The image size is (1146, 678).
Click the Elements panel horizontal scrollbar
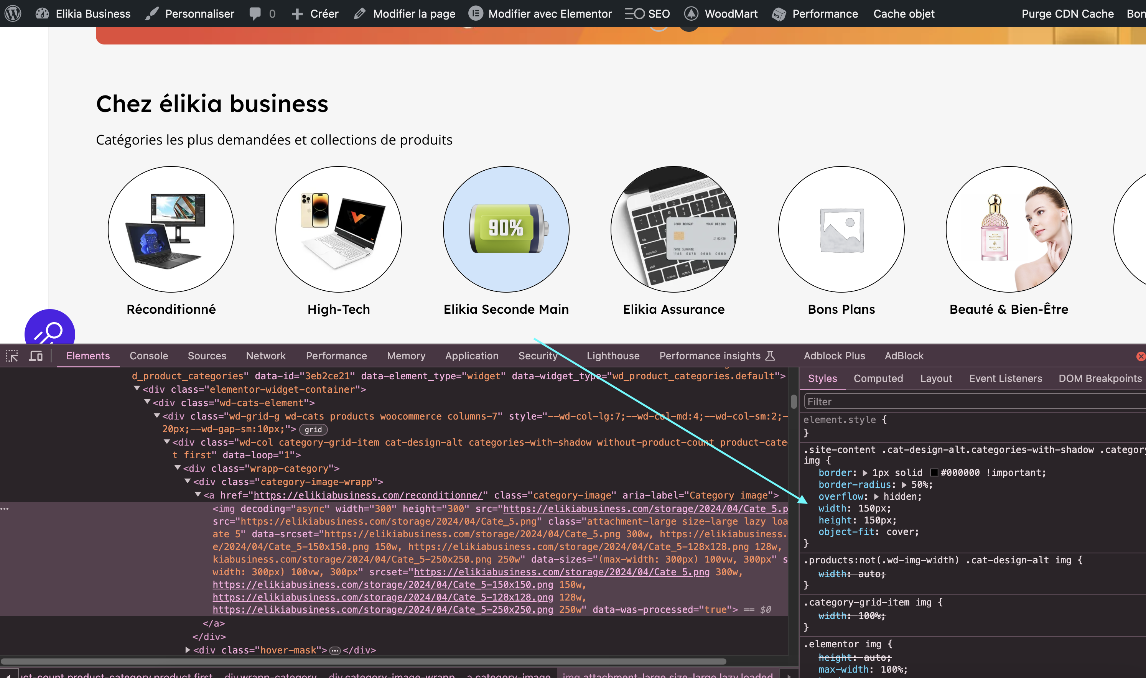363,662
